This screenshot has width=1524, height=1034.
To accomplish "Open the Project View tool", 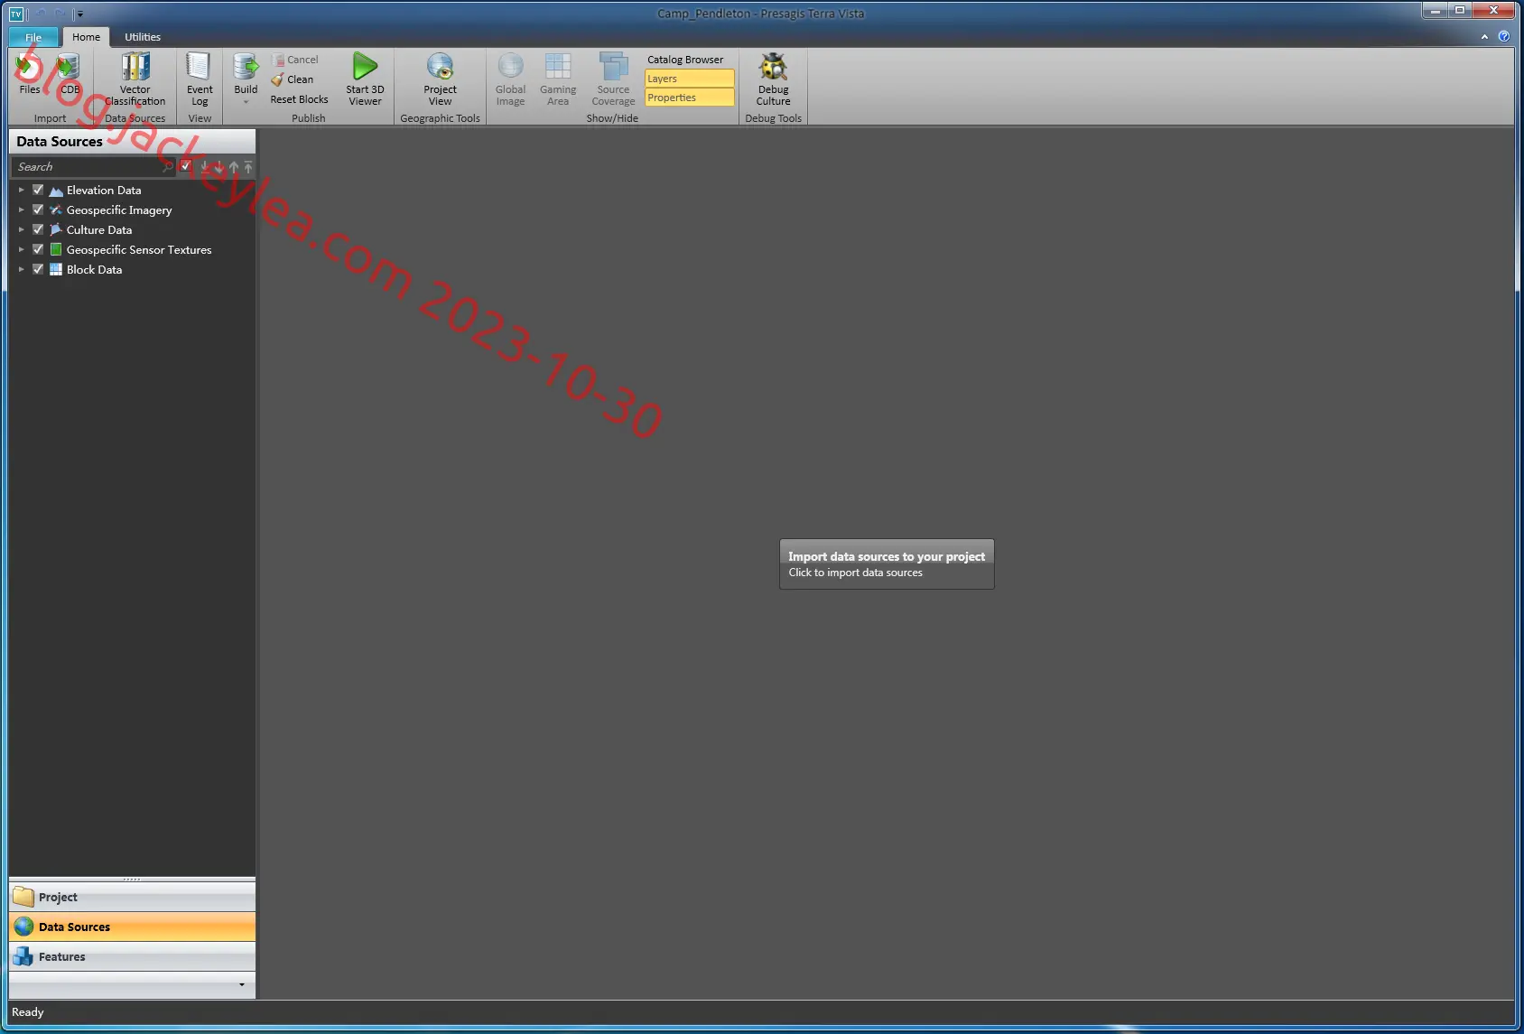I will click(440, 79).
